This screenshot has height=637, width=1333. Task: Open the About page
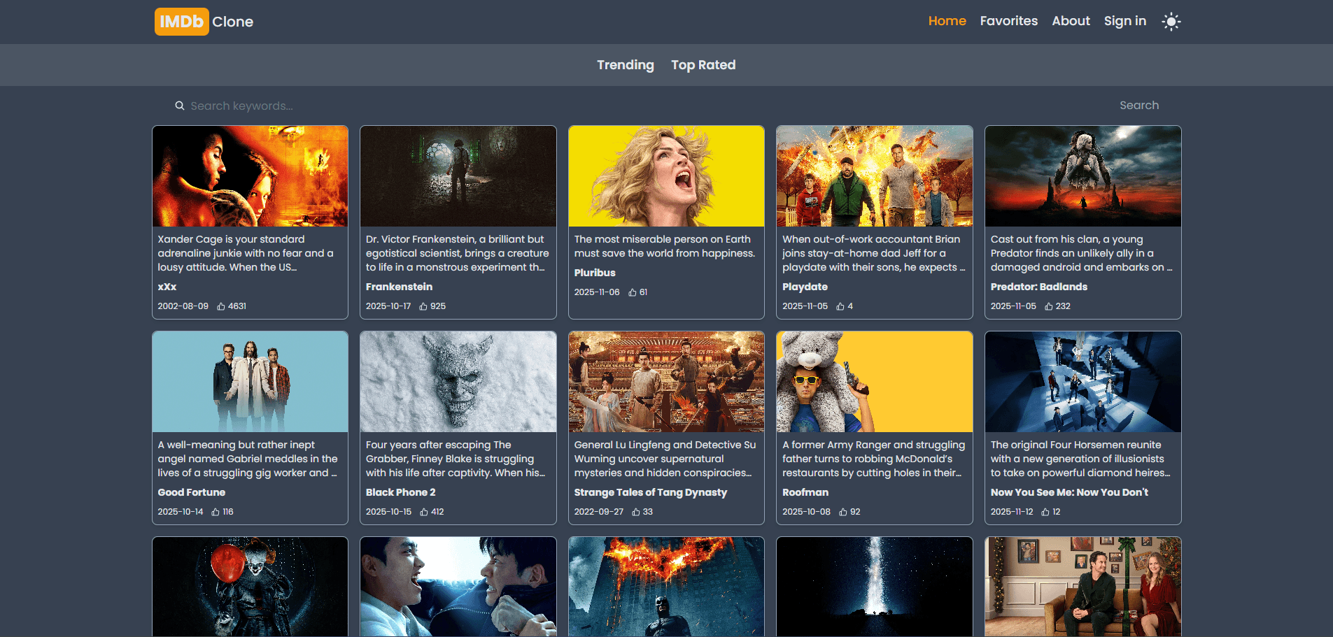[1071, 21]
